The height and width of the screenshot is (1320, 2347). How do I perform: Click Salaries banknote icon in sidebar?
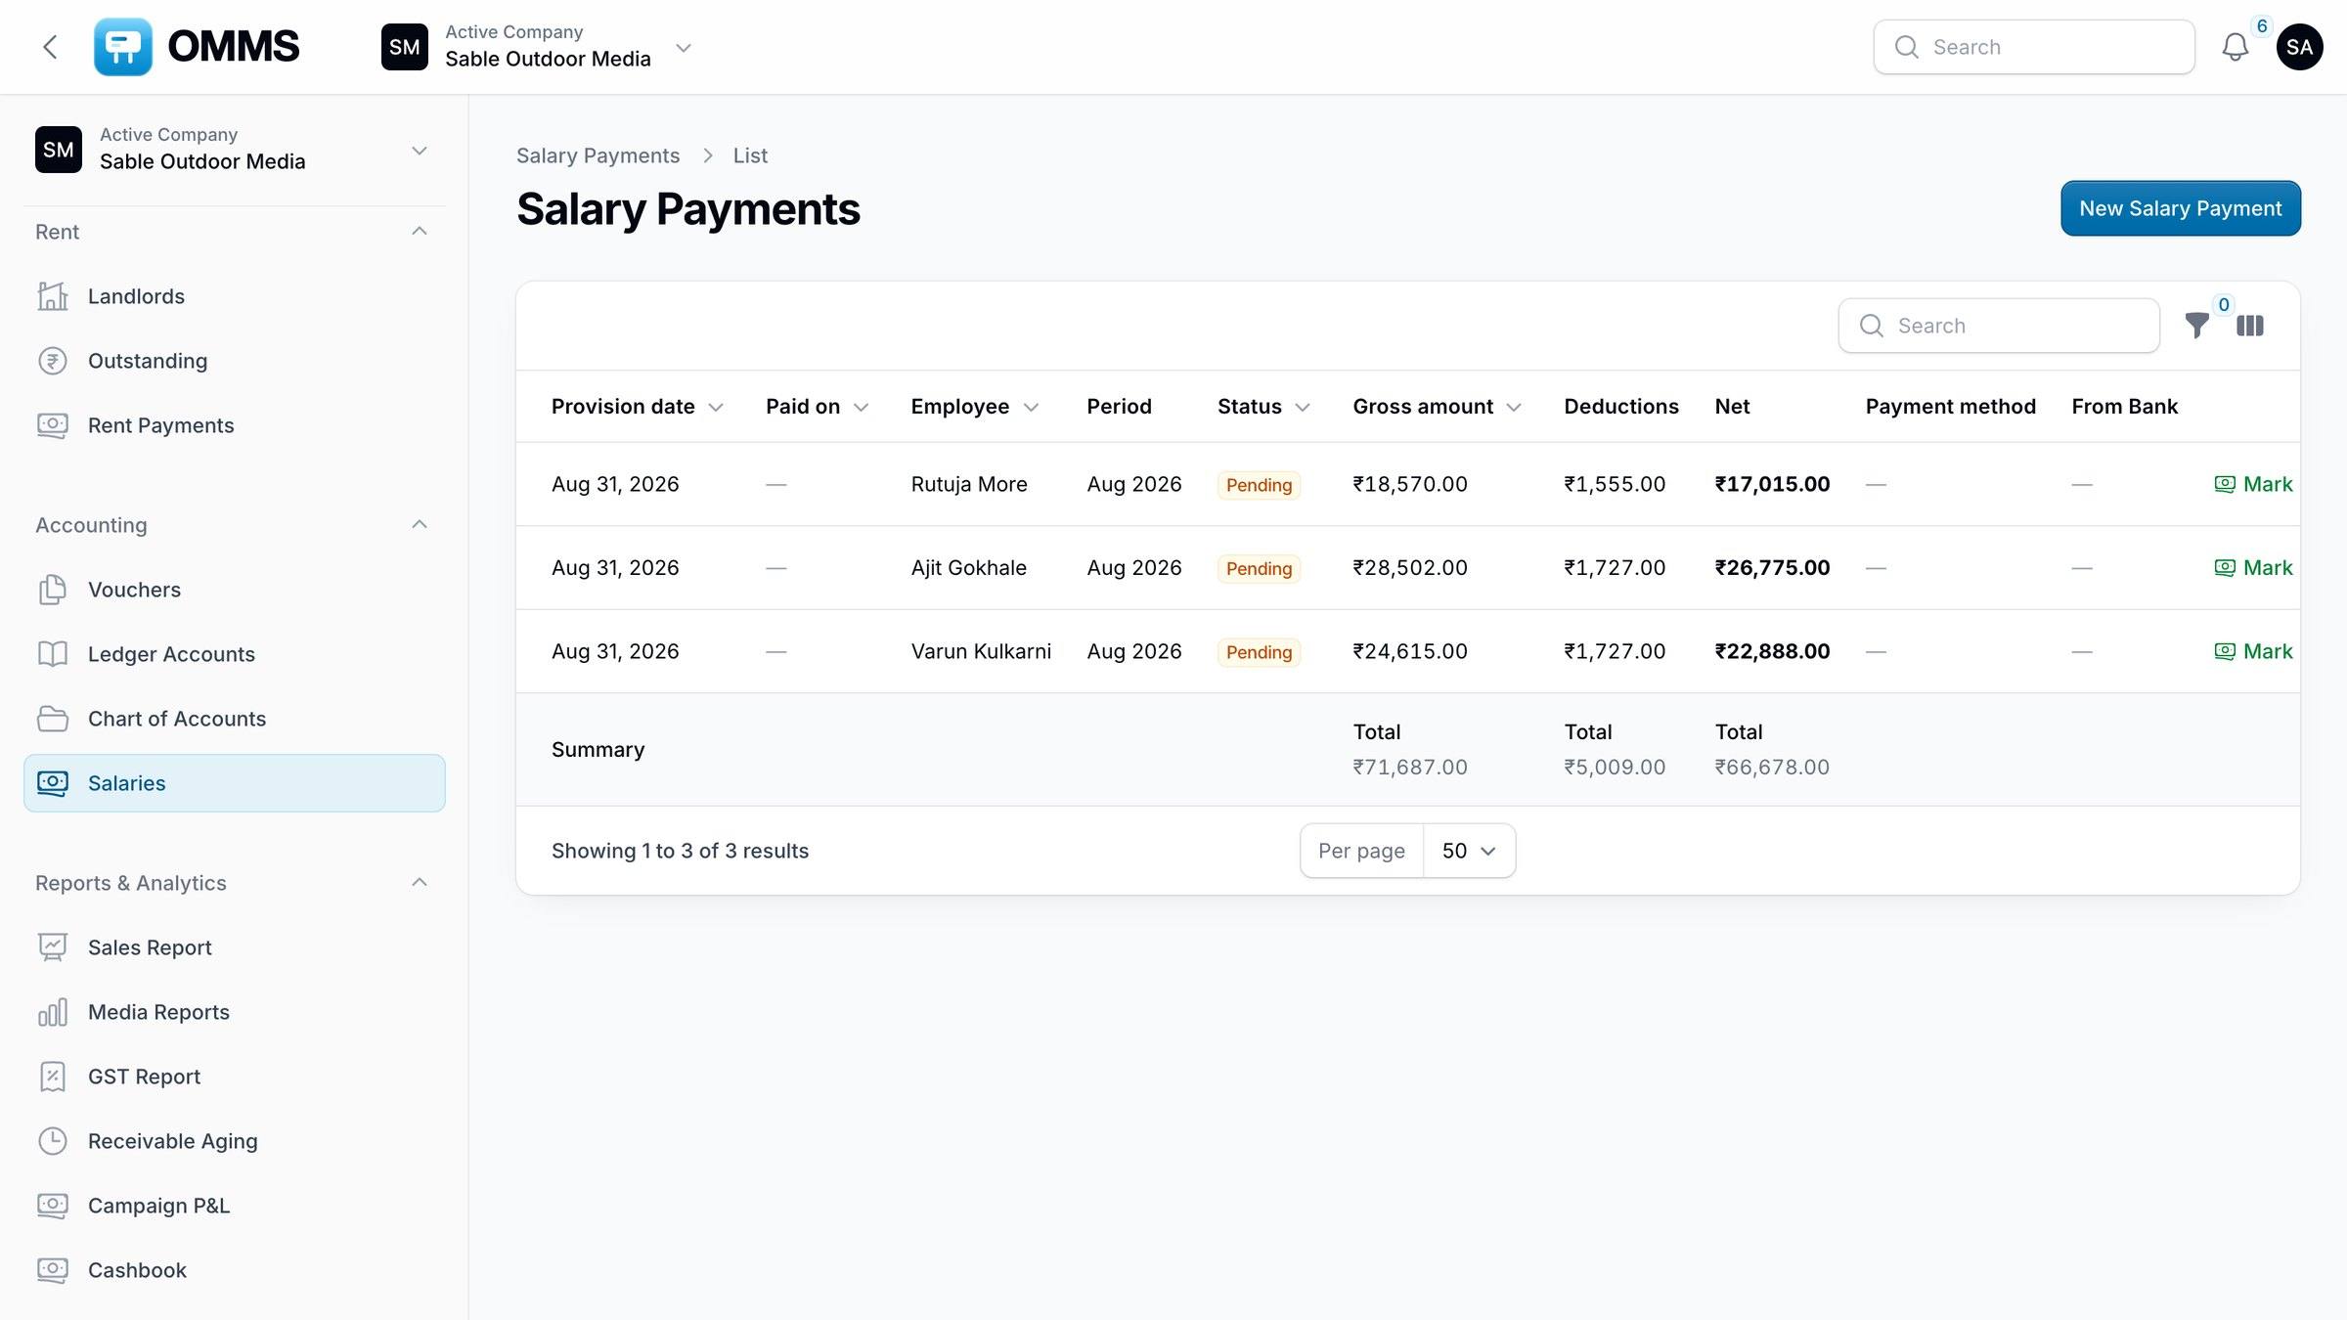coord(53,783)
